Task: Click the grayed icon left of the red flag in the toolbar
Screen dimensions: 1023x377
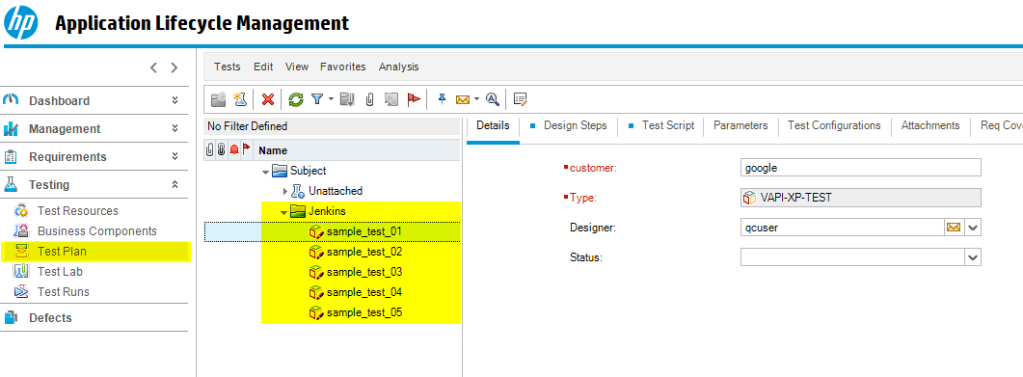Action: [x=390, y=99]
